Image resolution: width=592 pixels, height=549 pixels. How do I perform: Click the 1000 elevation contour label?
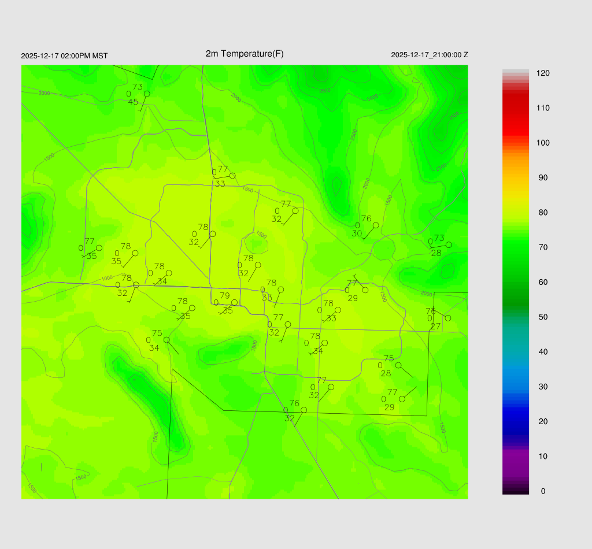[107, 279]
